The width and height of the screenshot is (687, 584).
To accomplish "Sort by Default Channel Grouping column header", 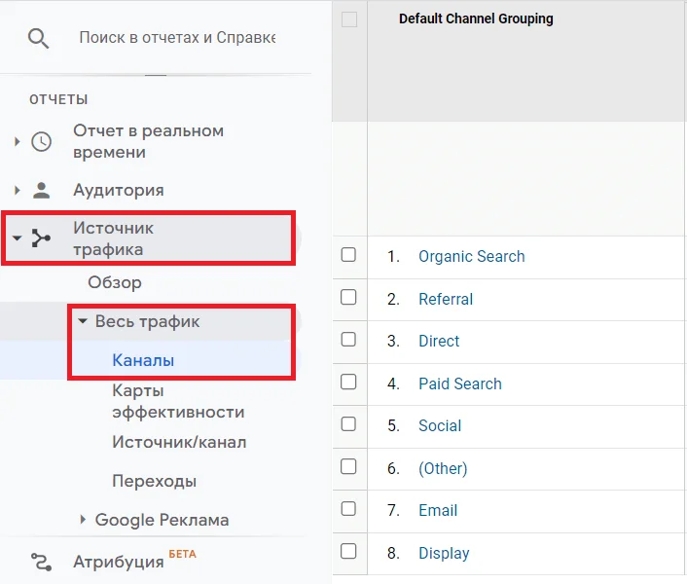I will click(476, 18).
